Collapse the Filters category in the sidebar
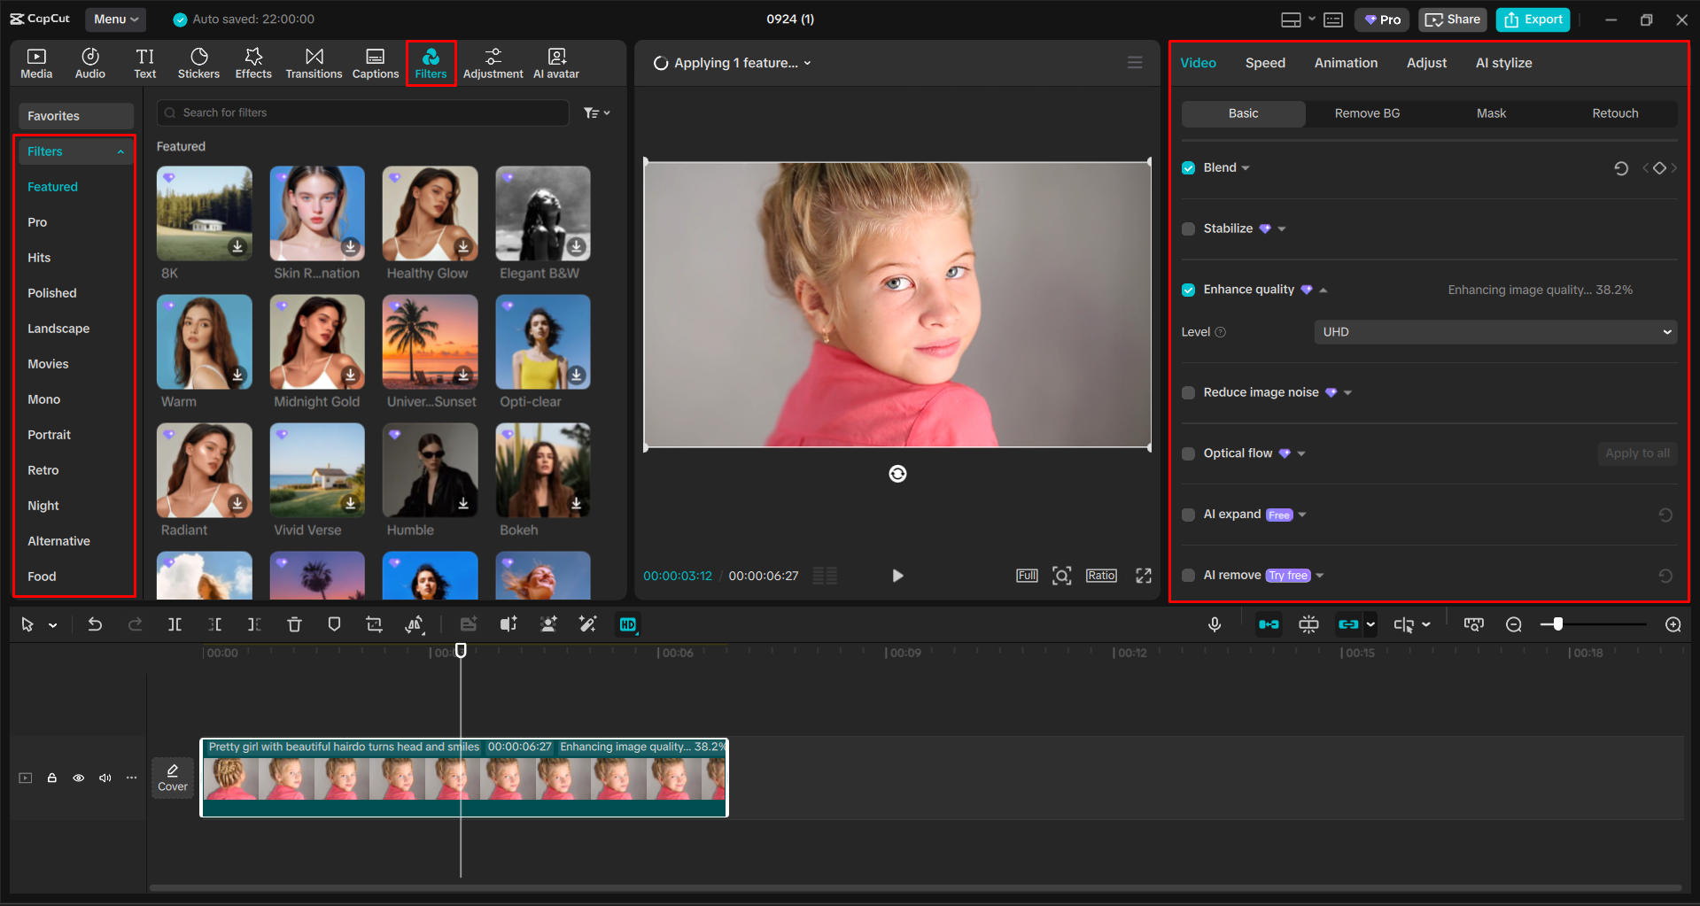Screen dimensions: 1700x906 [120, 151]
